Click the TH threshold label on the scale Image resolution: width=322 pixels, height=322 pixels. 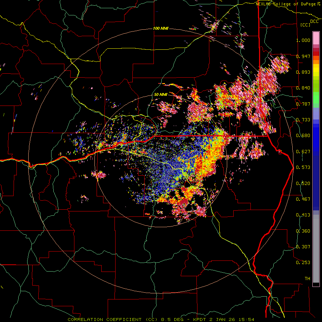click(x=307, y=279)
